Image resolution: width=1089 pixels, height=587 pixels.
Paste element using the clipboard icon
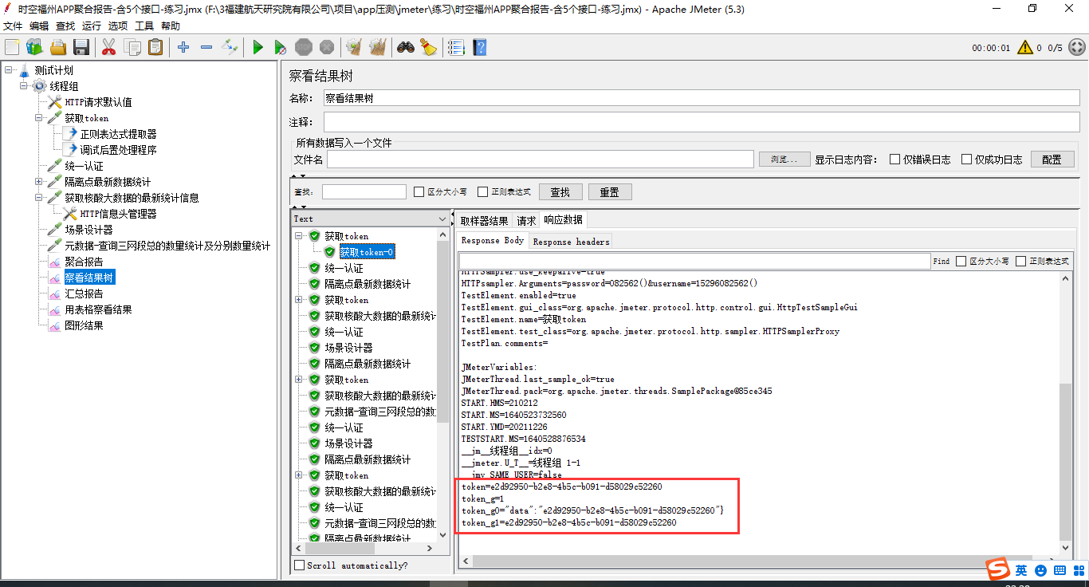pos(155,47)
